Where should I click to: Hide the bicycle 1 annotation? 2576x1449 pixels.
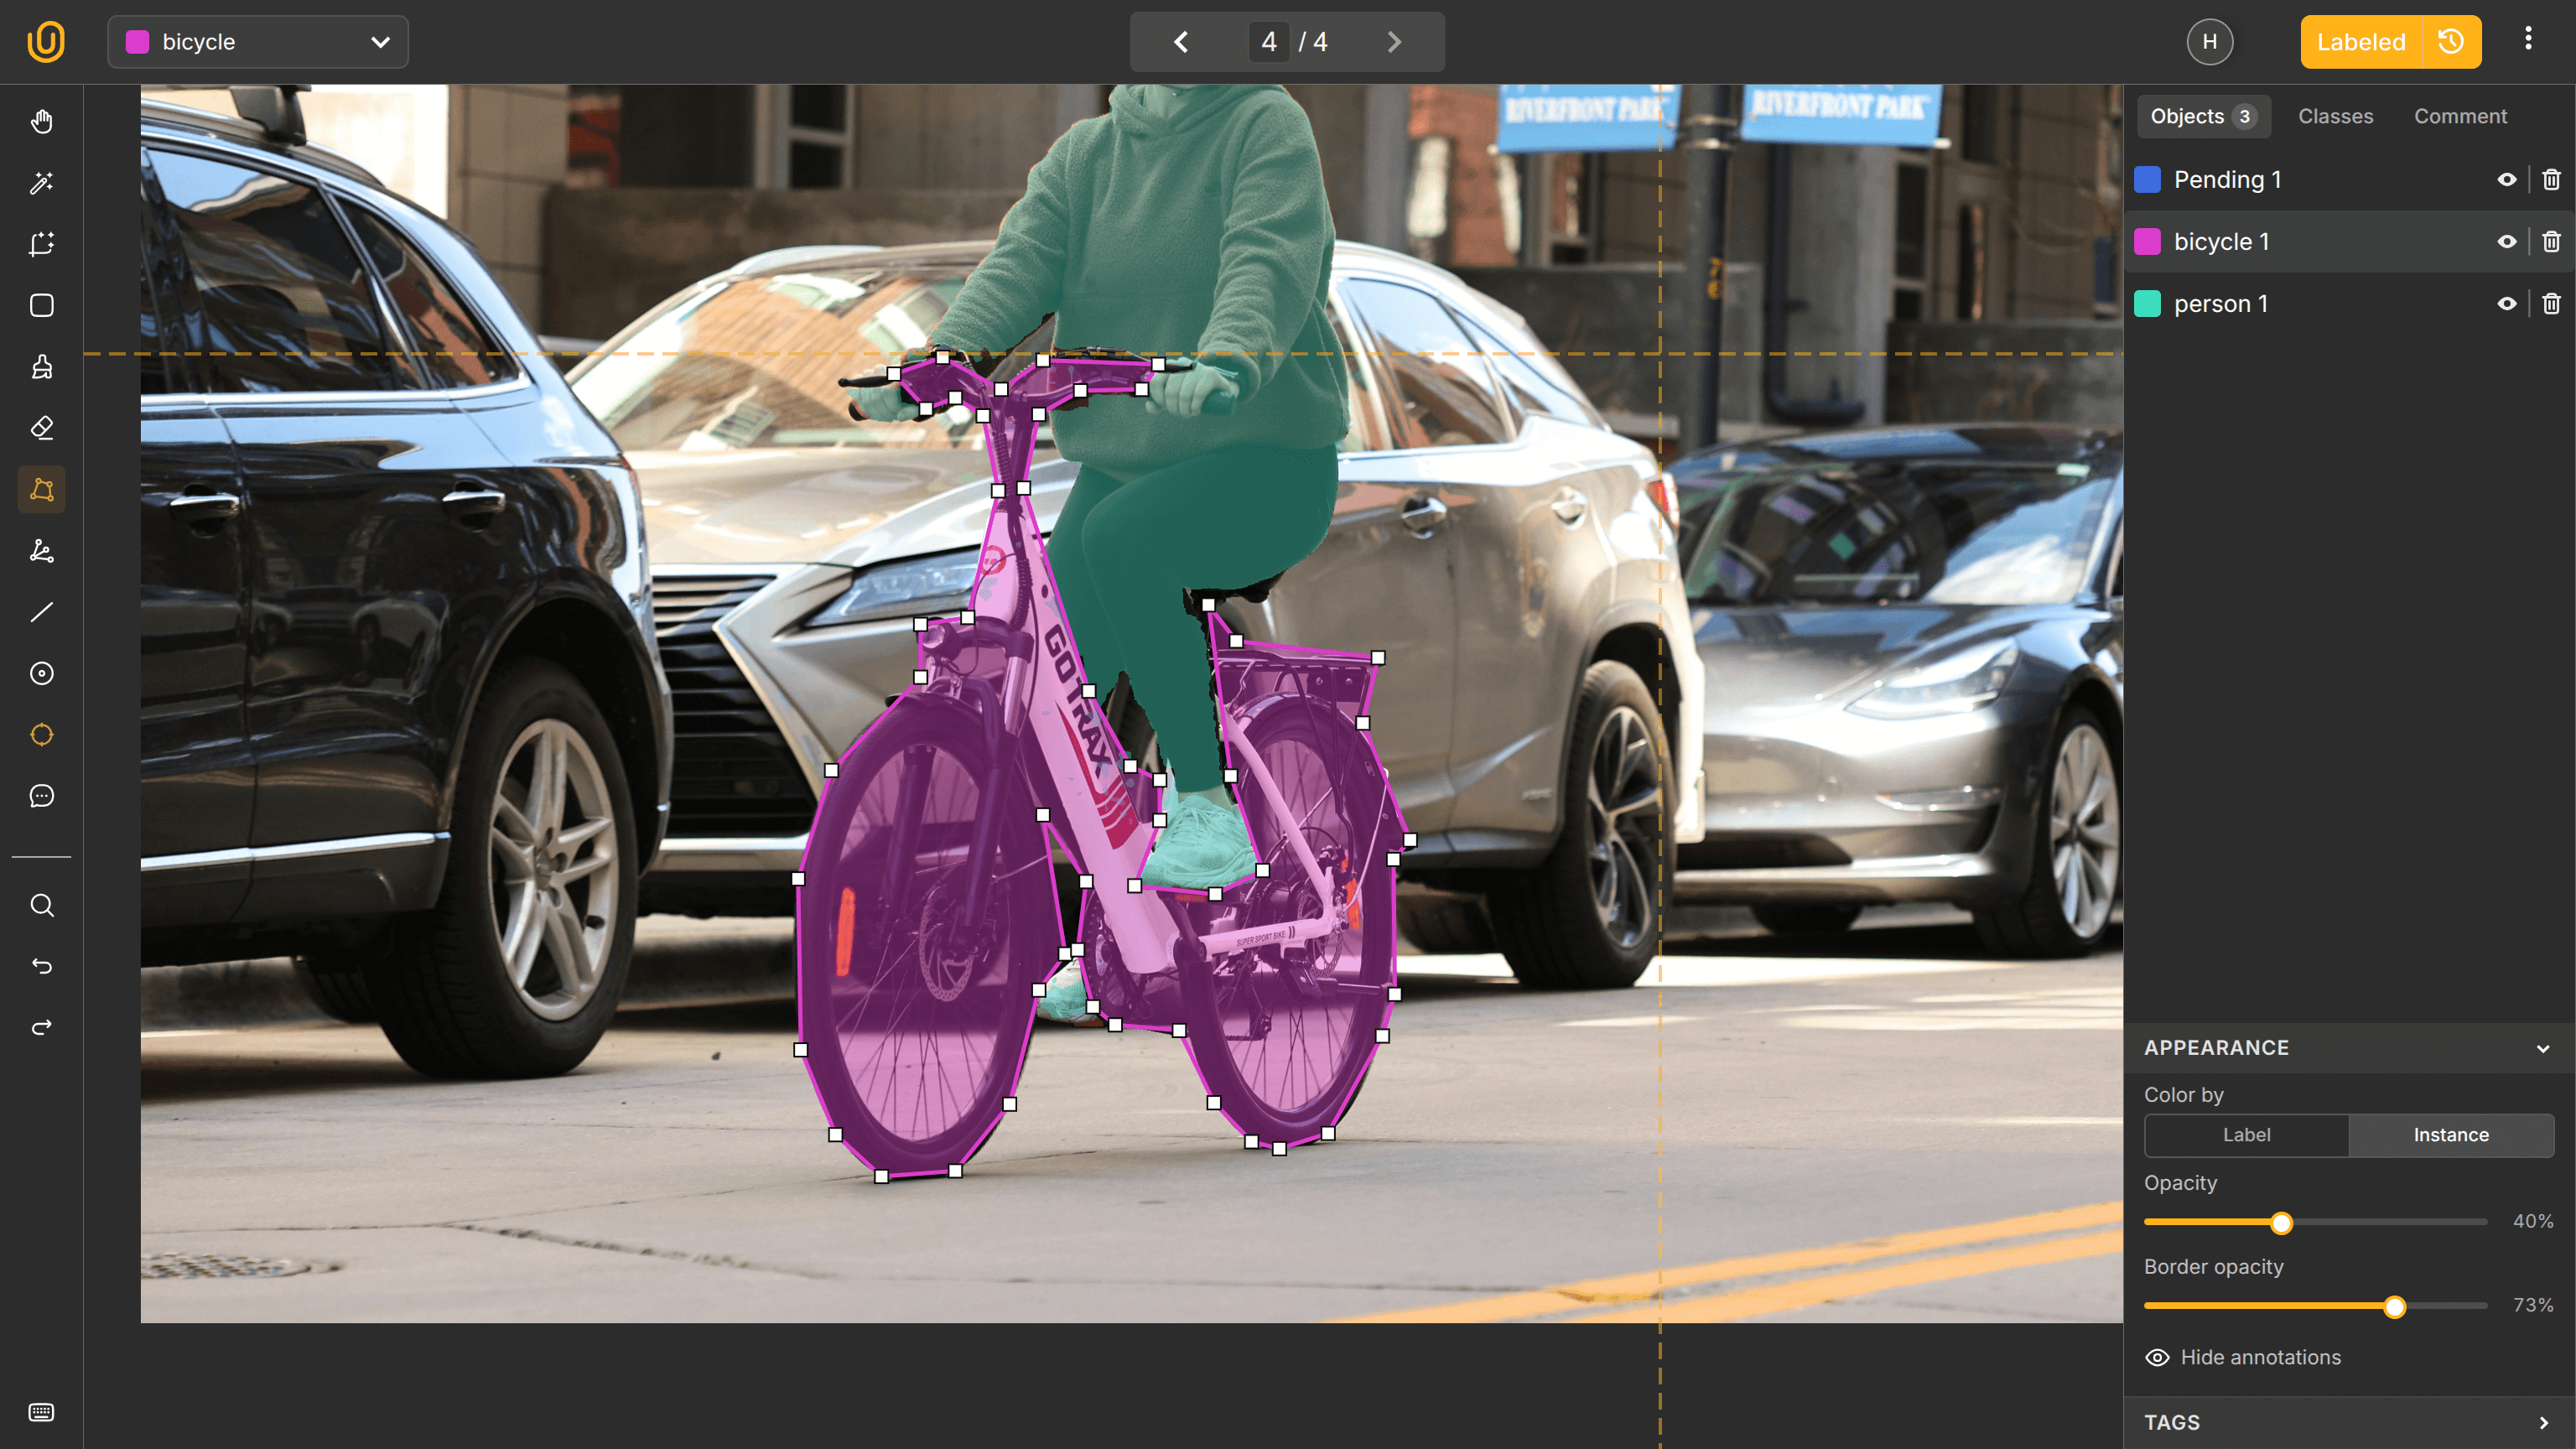pyautogui.click(x=2507, y=241)
